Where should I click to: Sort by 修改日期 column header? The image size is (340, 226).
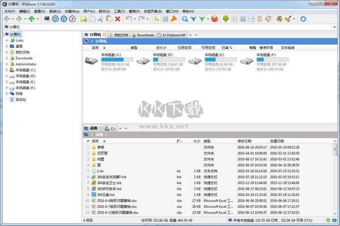[244, 141]
